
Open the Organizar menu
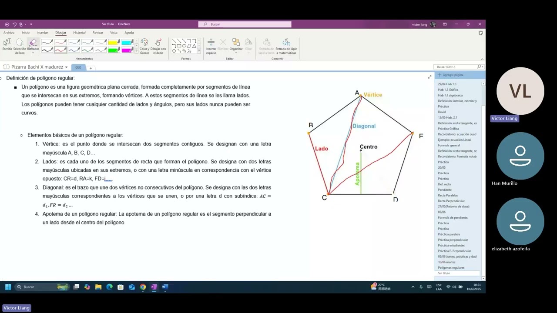[236, 45]
